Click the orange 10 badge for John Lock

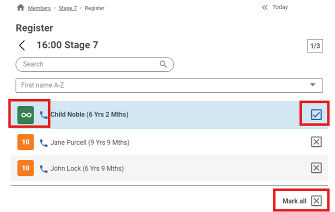tap(25, 168)
